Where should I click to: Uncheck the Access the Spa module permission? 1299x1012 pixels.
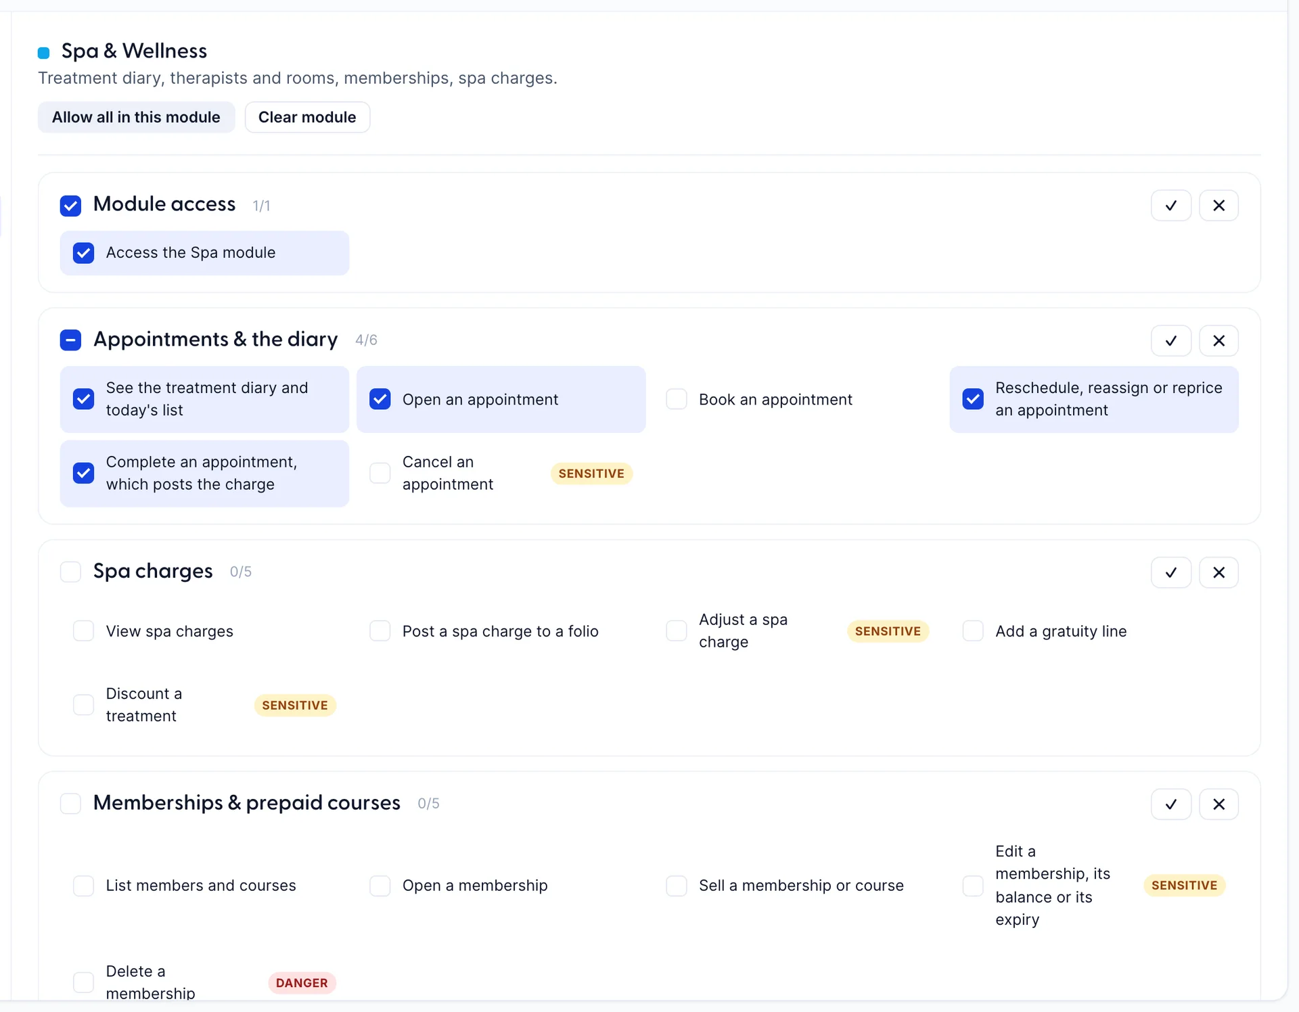(x=84, y=253)
